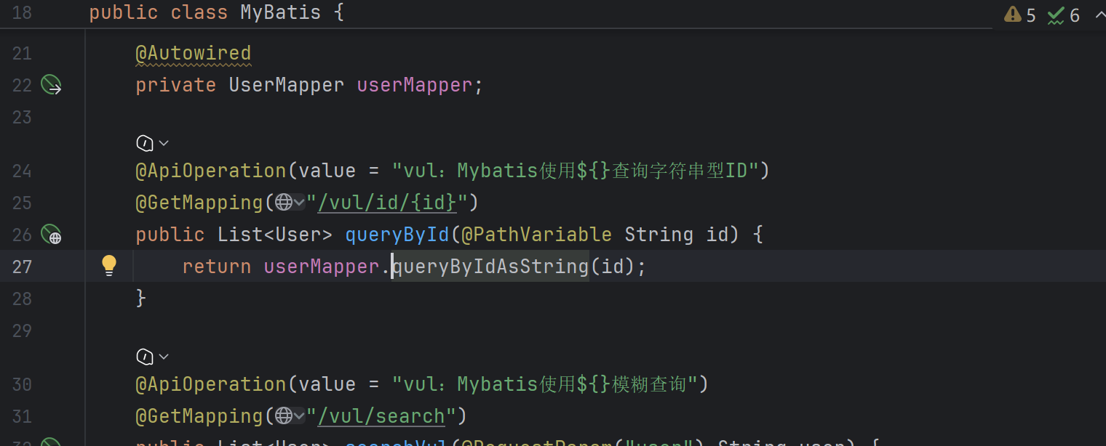This screenshot has height=446, width=1106.
Task: Click the return keyword on line 27
Action: [x=217, y=267]
